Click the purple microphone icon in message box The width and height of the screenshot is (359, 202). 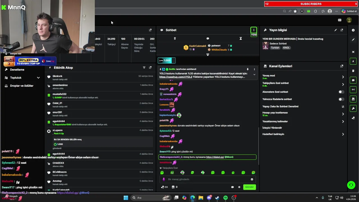(x=164, y=179)
